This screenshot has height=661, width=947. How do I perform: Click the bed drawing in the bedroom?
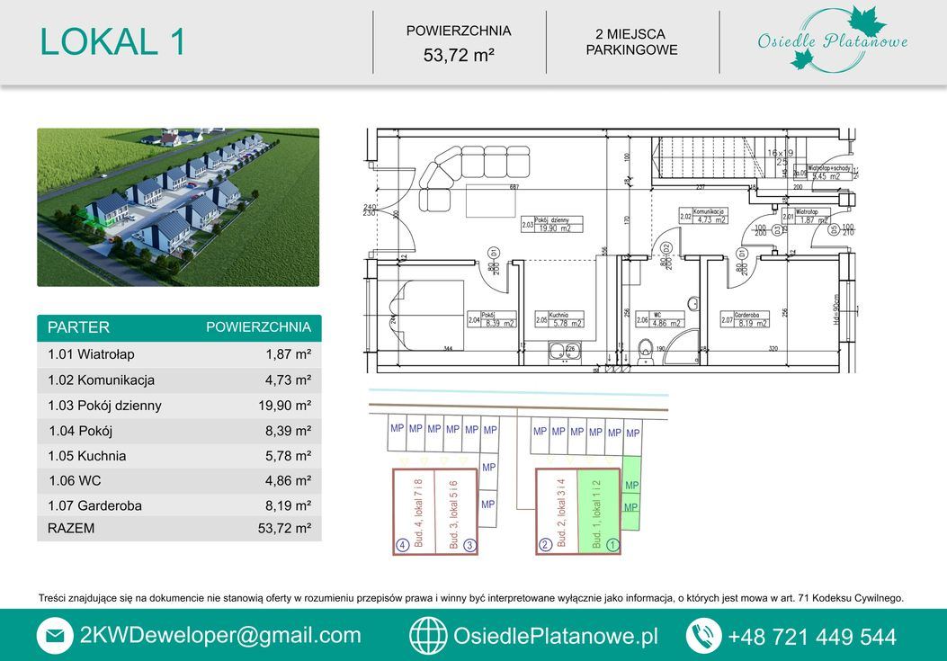(427, 315)
